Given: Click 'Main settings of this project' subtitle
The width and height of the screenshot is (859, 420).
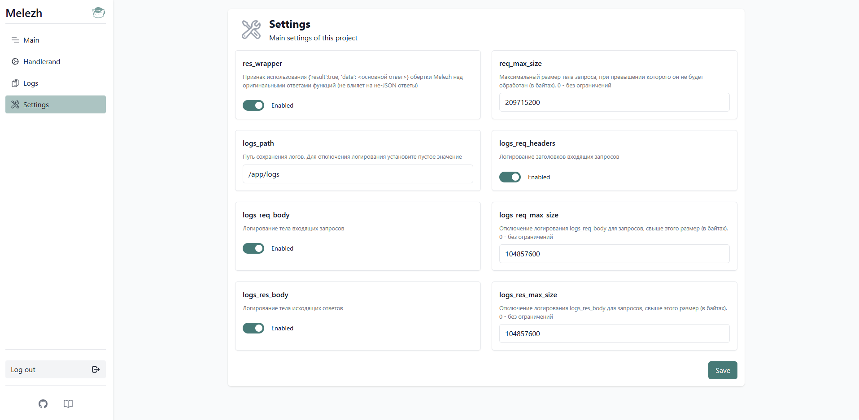Looking at the screenshot, I should [x=313, y=38].
